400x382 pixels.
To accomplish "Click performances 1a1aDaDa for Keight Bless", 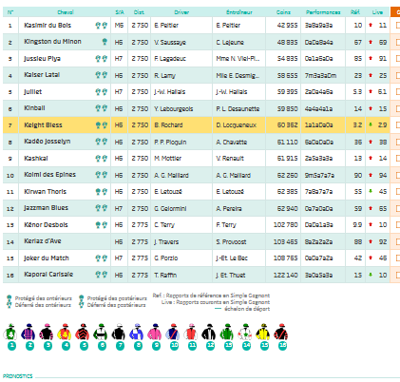I will click(318, 125).
